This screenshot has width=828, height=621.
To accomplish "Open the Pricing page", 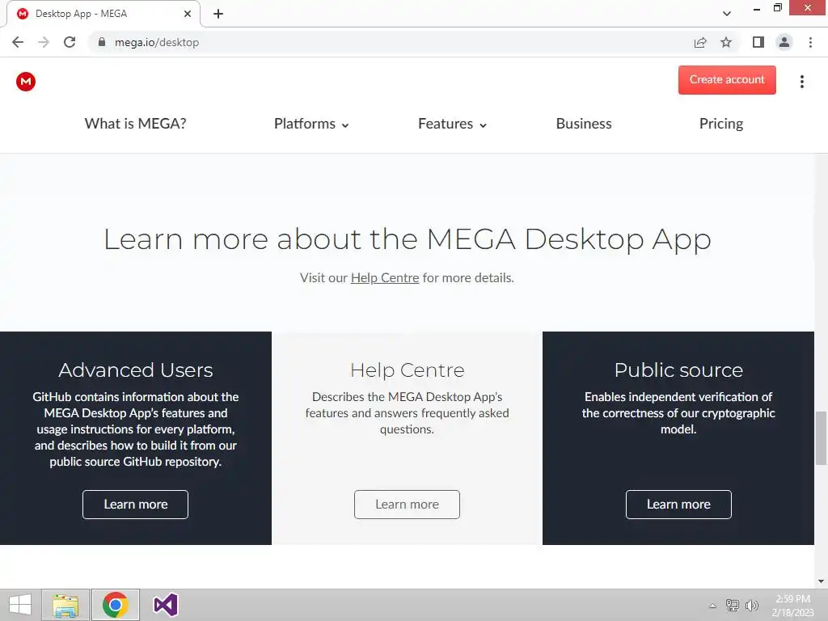I will click(720, 124).
